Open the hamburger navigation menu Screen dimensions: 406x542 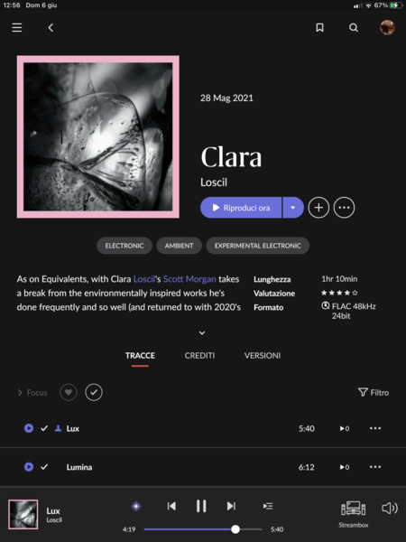(17, 28)
